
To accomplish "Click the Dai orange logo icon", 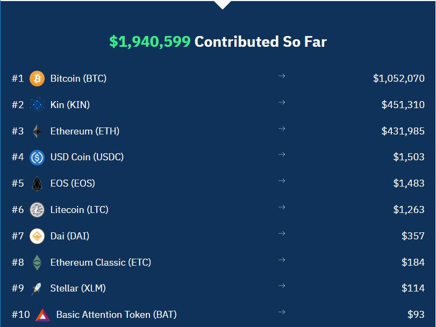I will click(x=37, y=236).
